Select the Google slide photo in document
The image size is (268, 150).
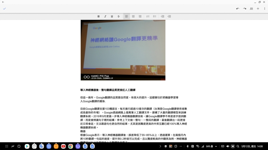(123, 50)
